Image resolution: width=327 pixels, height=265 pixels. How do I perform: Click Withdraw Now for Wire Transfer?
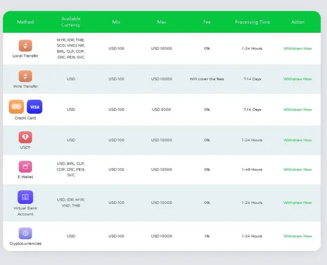298,79
